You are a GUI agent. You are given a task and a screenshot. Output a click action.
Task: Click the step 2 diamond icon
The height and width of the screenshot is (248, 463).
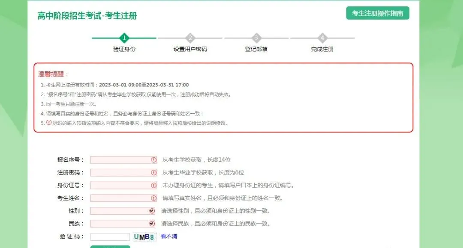tap(190, 38)
